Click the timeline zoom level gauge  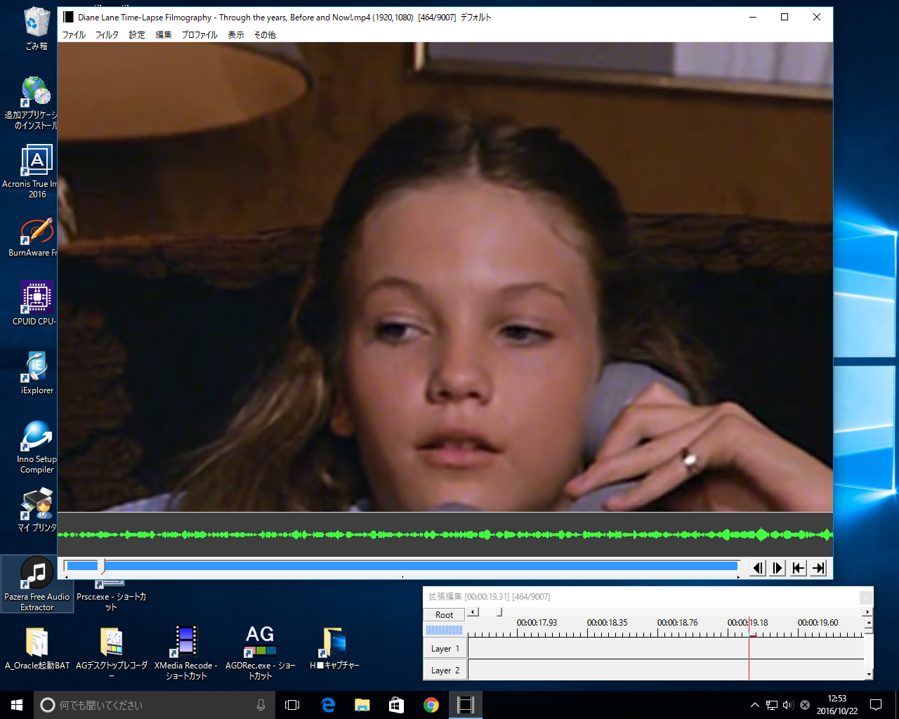tap(445, 630)
